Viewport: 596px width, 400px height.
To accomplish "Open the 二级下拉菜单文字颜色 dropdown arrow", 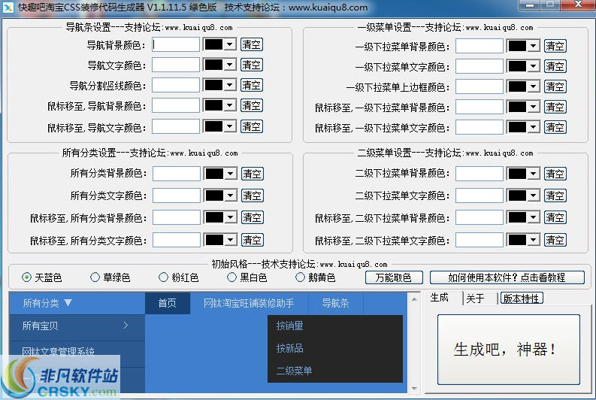I will pyautogui.click(x=534, y=195).
